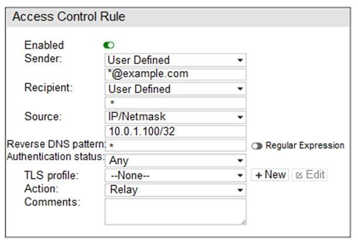The width and height of the screenshot is (358, 243).
Task: Click the sender pattern *@example.com field
Action: click(x=175, y=75)
